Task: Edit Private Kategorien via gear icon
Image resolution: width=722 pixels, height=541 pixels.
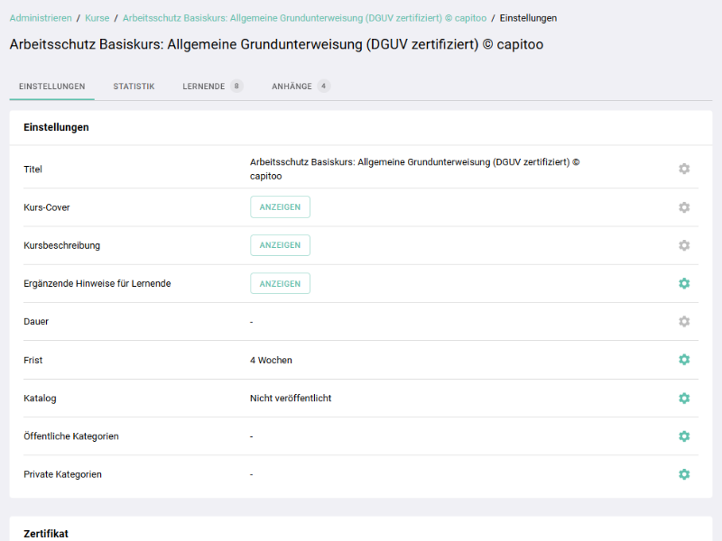Action: tap(684, 474)
